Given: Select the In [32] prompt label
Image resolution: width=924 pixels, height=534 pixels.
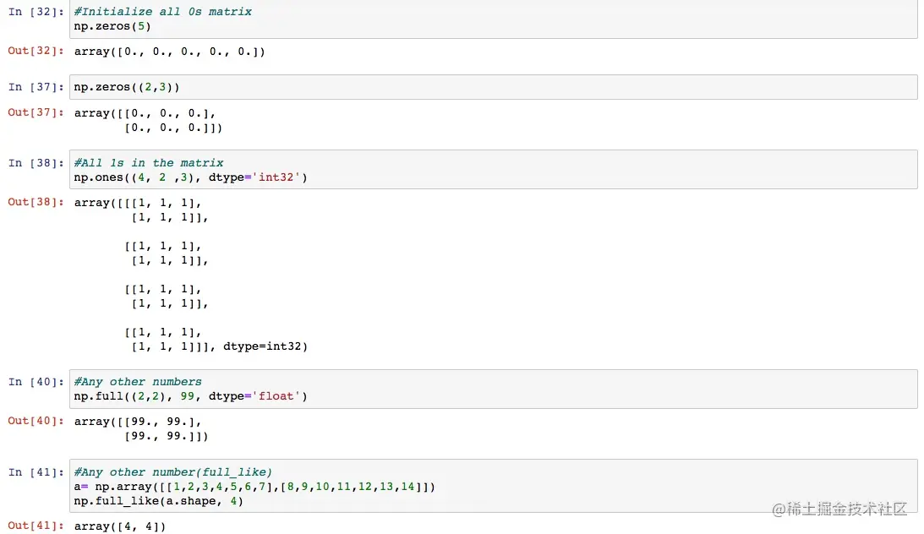Looking at the screenshot, I should 36,12.
